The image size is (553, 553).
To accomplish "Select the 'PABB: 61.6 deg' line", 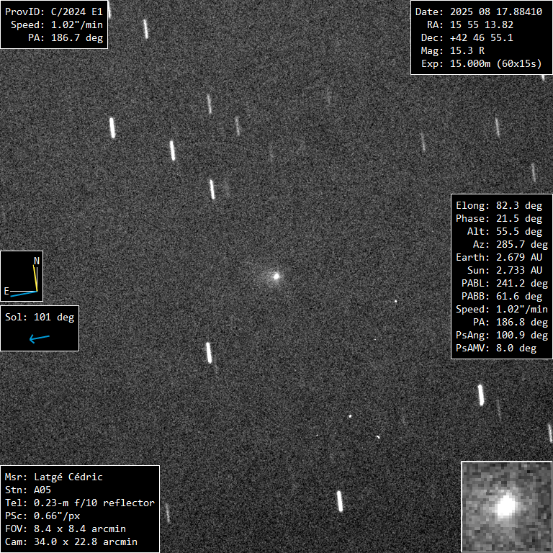I will [502, 296].
